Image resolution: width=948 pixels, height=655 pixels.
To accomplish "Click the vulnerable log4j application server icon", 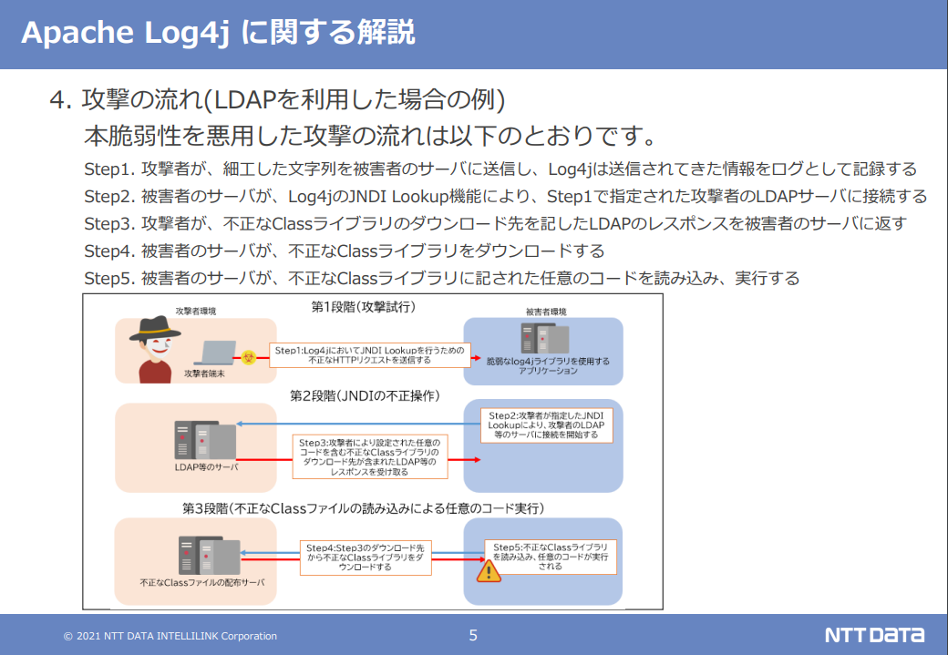I will click(x=545, y=338).
